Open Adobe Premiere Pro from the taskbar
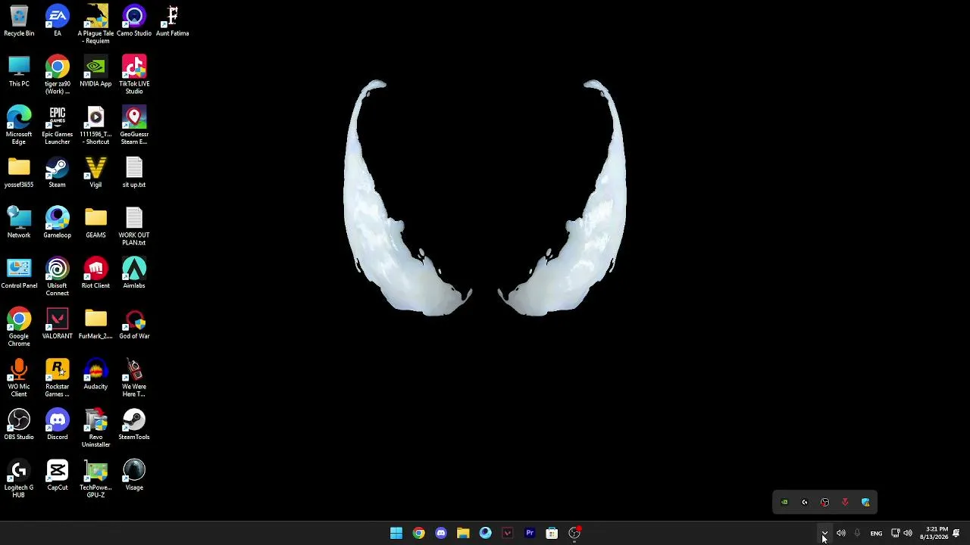The image size is (970, 545). click(x=530, y=533)
